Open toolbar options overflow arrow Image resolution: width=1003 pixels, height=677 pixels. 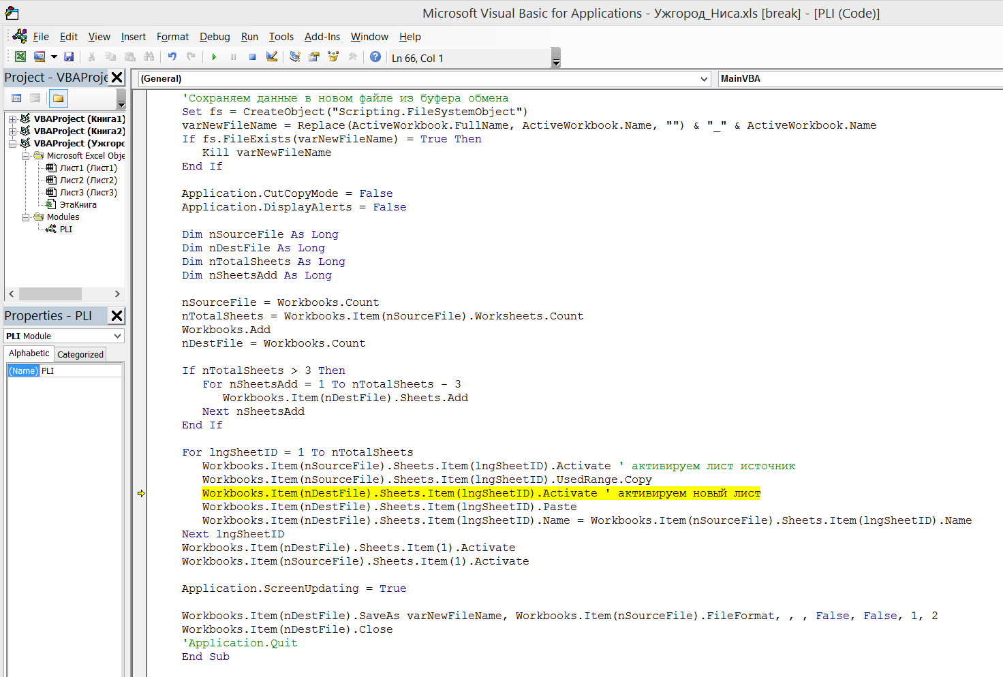(556, 58)
